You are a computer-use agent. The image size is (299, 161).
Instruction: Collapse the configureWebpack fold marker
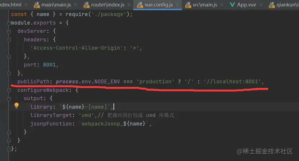tap(9, 90)
